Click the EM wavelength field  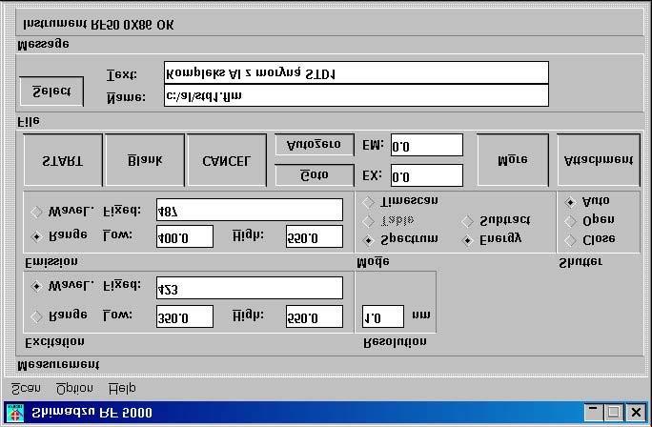[x=427, y=145]
